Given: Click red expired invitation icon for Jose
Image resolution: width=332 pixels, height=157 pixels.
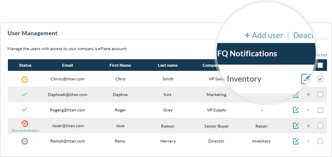Looking at the screenshot, I should 25,123.
